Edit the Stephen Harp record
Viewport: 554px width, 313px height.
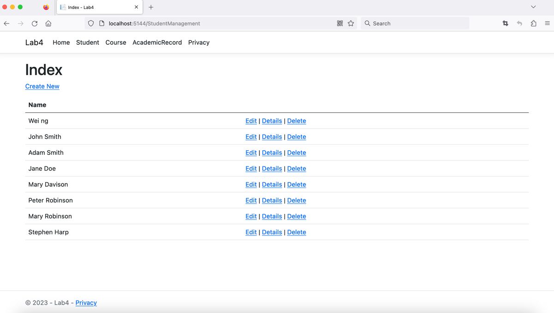(x=251, y=232)
